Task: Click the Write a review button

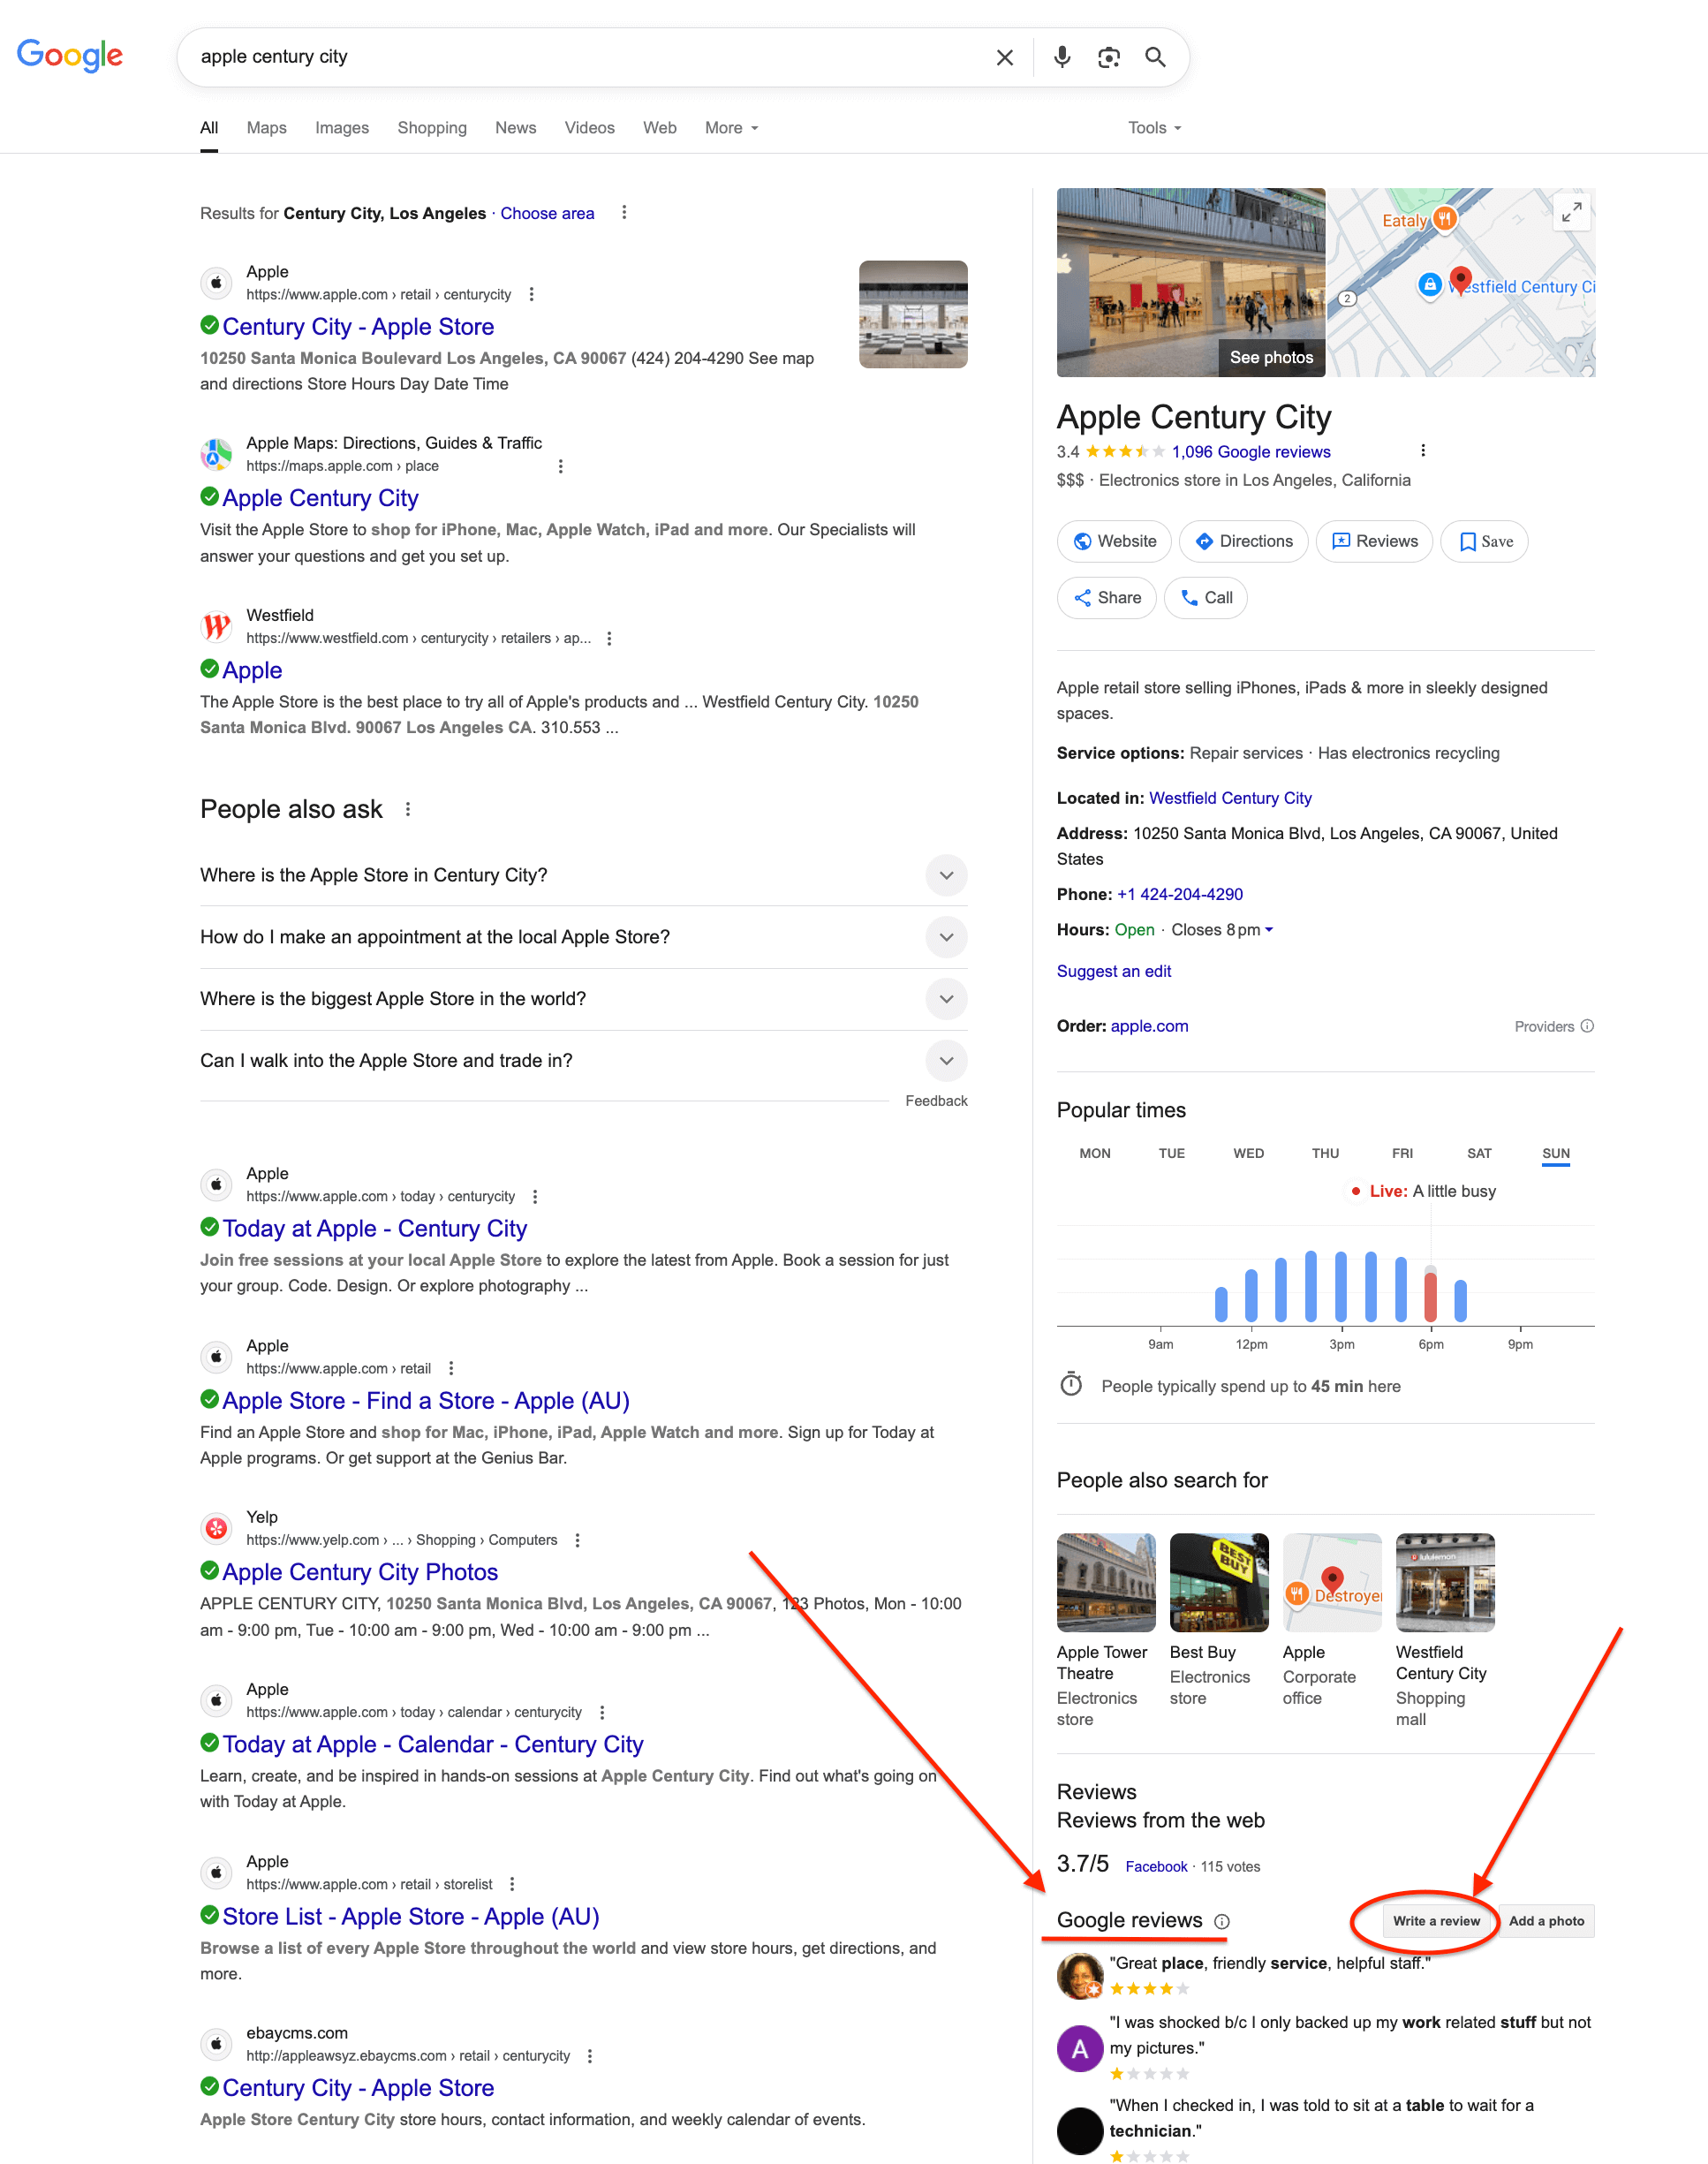Action: click(1435, 1921)
